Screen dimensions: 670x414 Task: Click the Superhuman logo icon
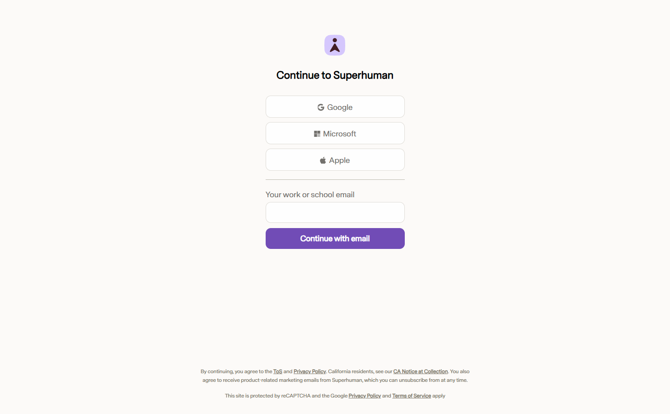(x=334, y=45)
